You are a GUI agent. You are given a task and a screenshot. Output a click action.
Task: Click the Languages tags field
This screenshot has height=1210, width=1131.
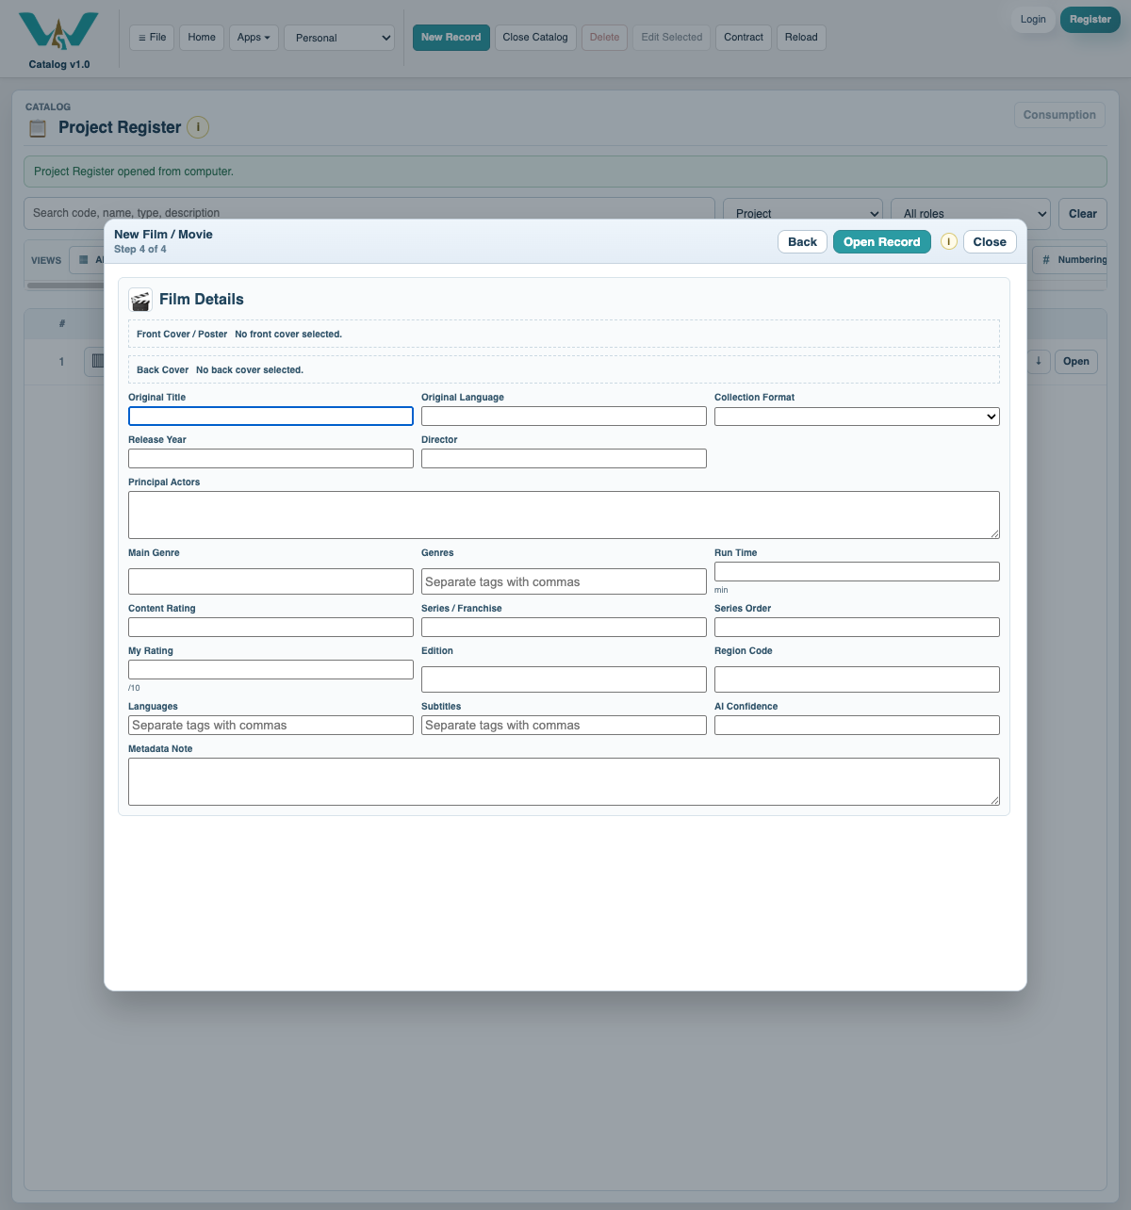tap(270, 726)
